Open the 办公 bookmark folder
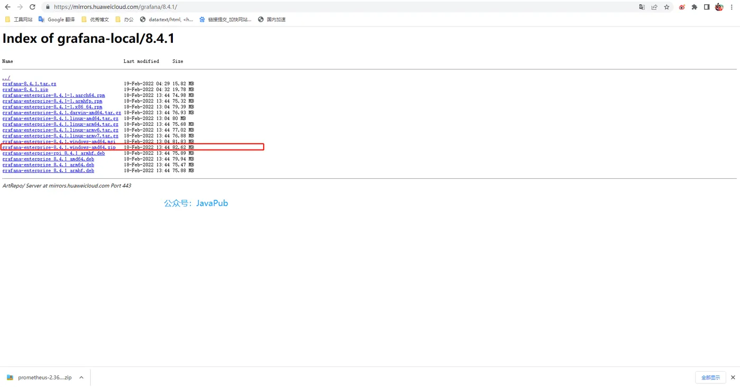The width and height of the screenshot is (740, 387). [125, 20]
